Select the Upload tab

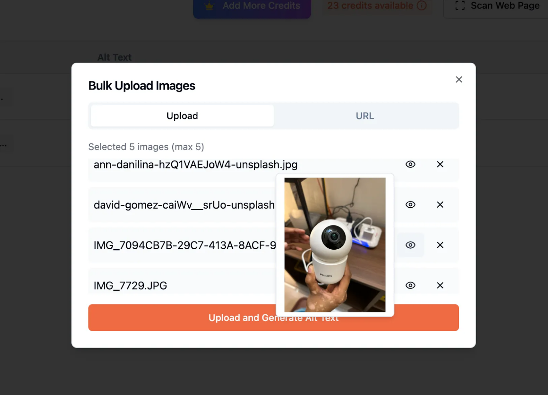[x=182, y=116]
